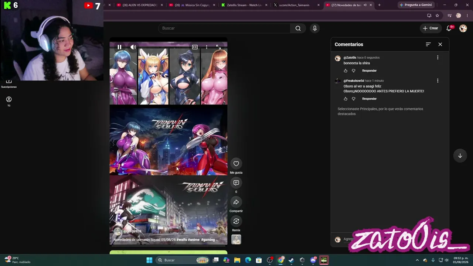Image resolution: width=473 pixels, height=266 pixels.
Task: Remix this Short
Action: [236, 221]
